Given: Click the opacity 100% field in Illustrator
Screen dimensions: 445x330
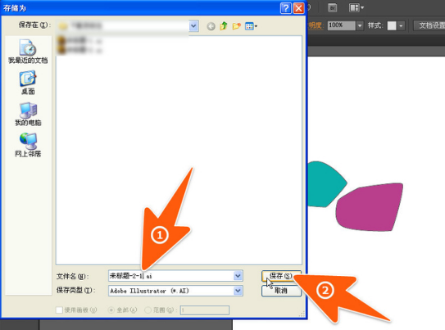Looking at the screenshot, I should [x=342, y=25].
